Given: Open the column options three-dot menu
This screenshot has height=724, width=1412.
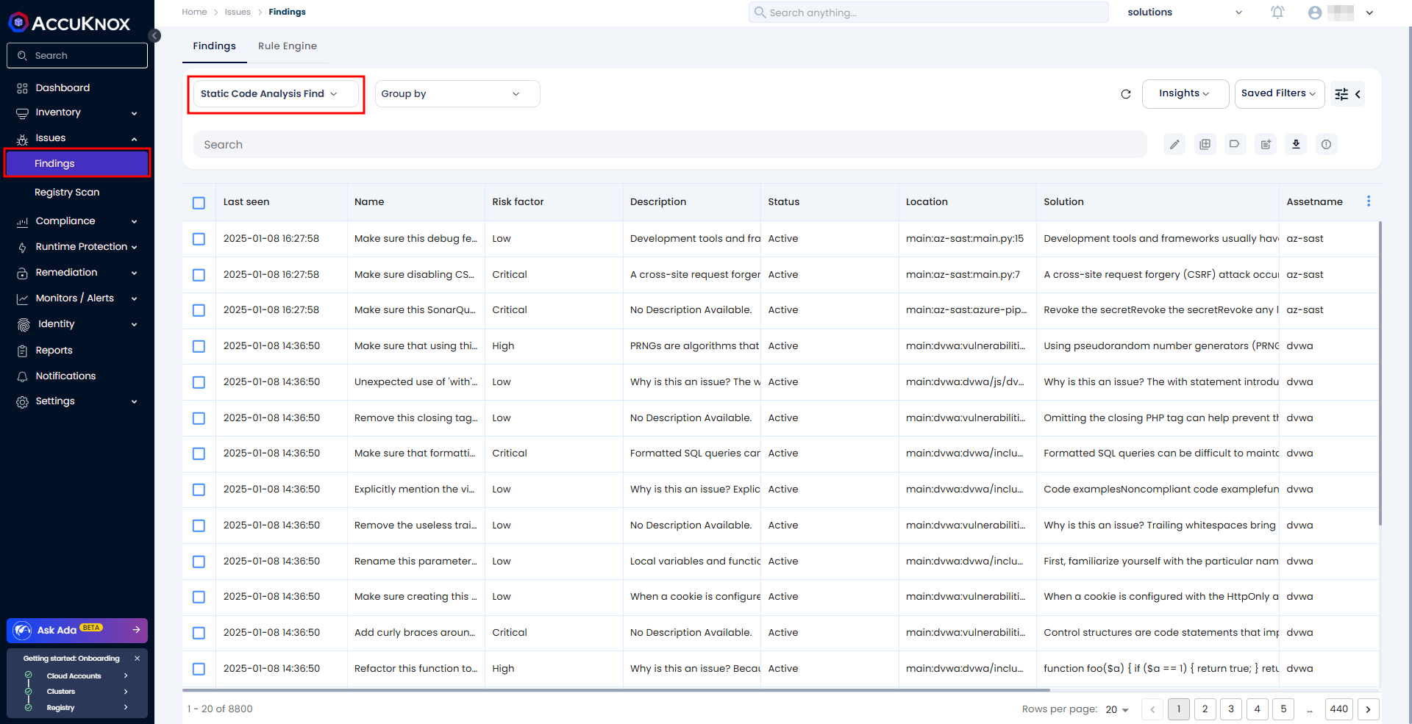Looking at the screenshot, I should (1369, 201).
